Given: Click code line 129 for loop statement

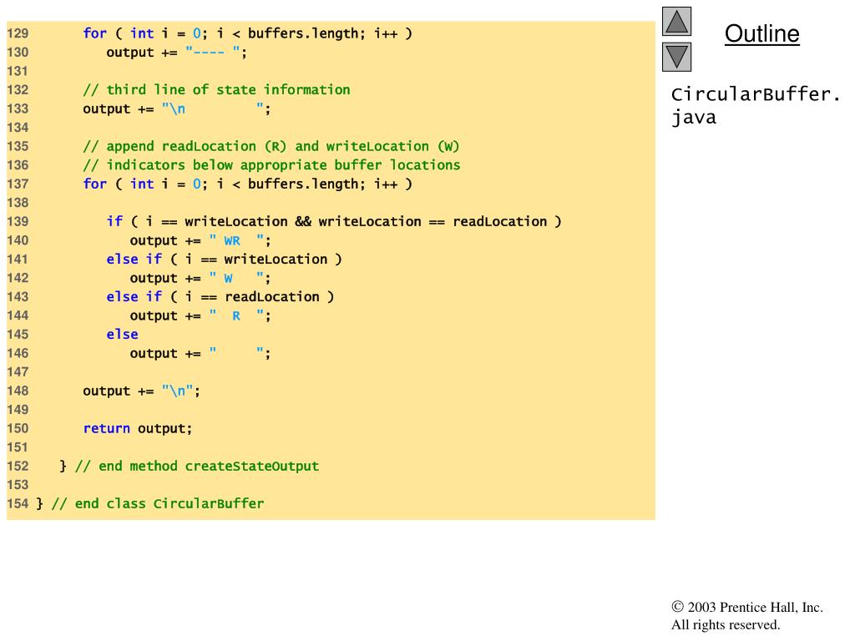Looking at the screenshot, I should (247, 33).
